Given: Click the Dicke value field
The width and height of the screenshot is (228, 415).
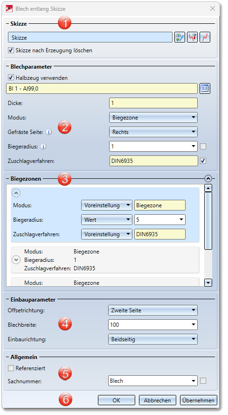Looking at the screenshot, I should pyautogui.click(x=153, y=103).
